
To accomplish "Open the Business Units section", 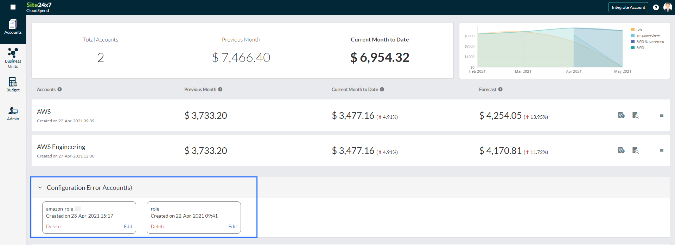I will click(13, 58).
